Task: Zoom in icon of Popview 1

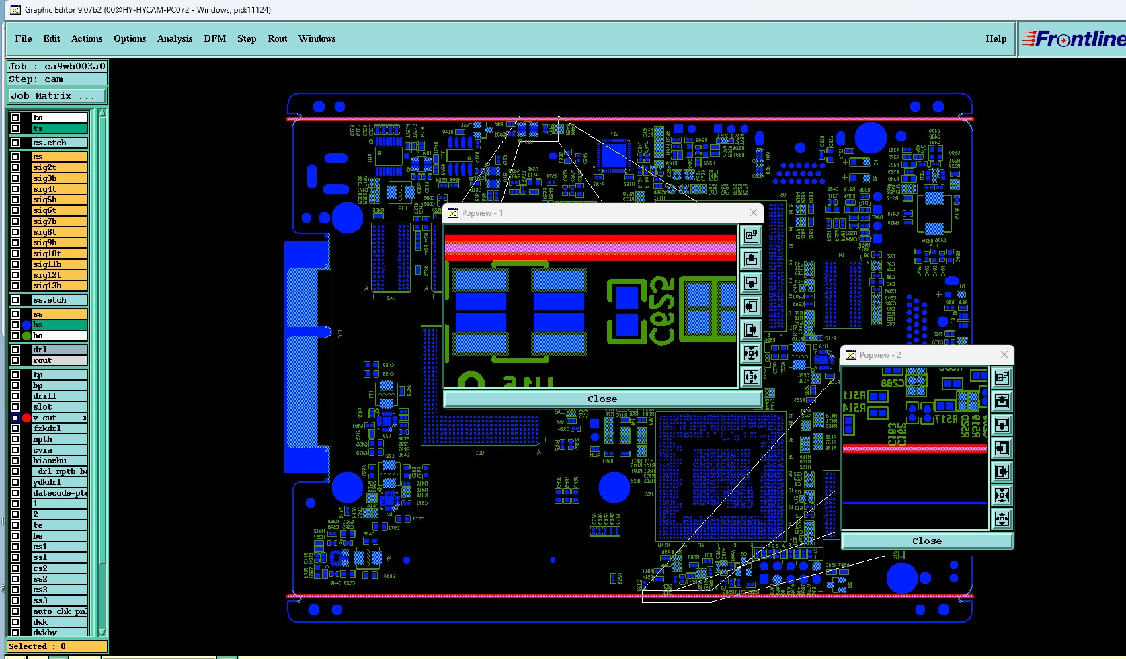Action: (751, 354)
